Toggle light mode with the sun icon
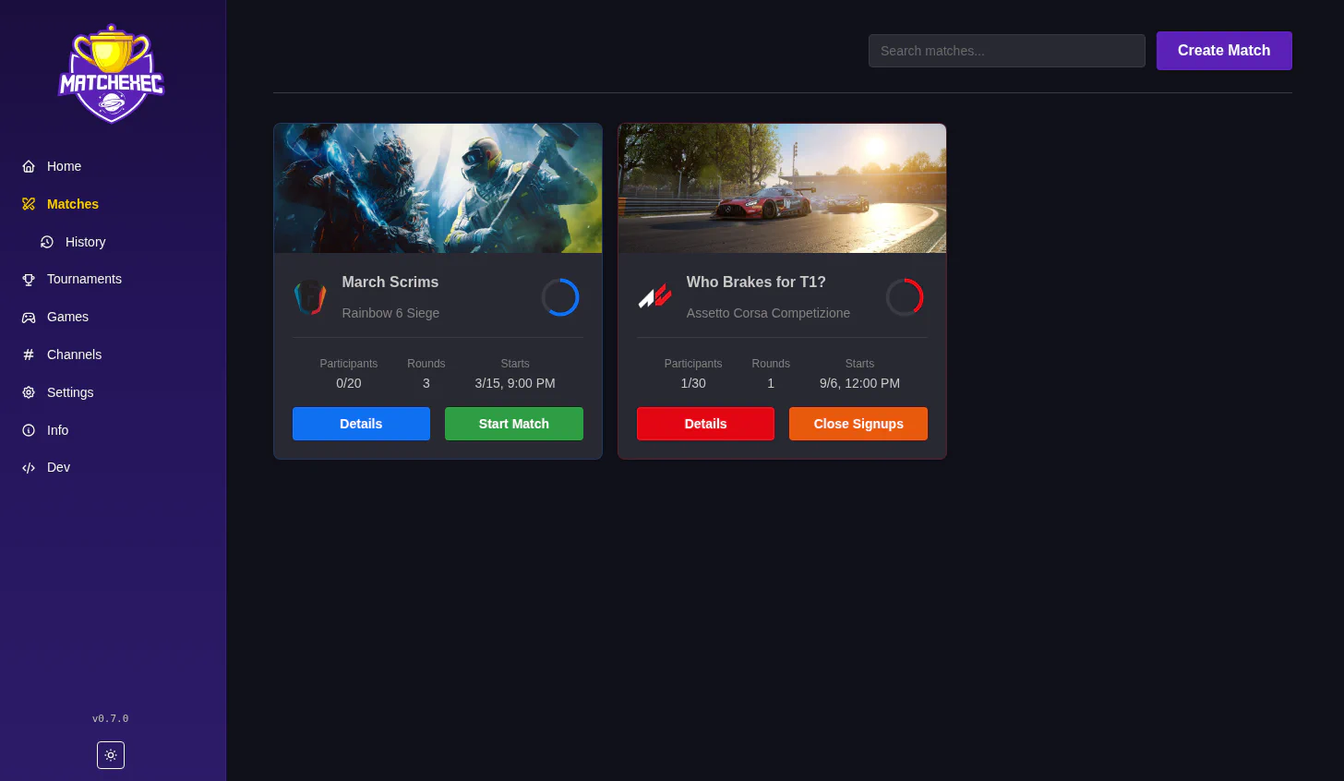The width and height of the screenshot is (1344, 781). tap(111, 755)
